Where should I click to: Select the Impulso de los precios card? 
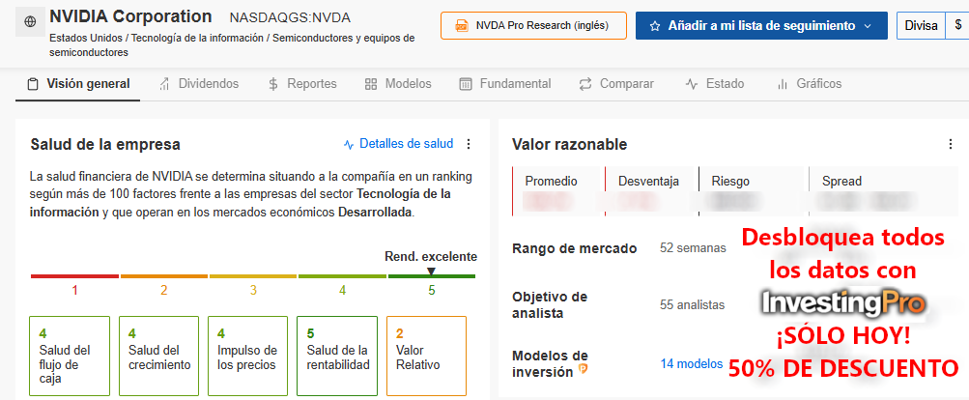coord(248,357)
